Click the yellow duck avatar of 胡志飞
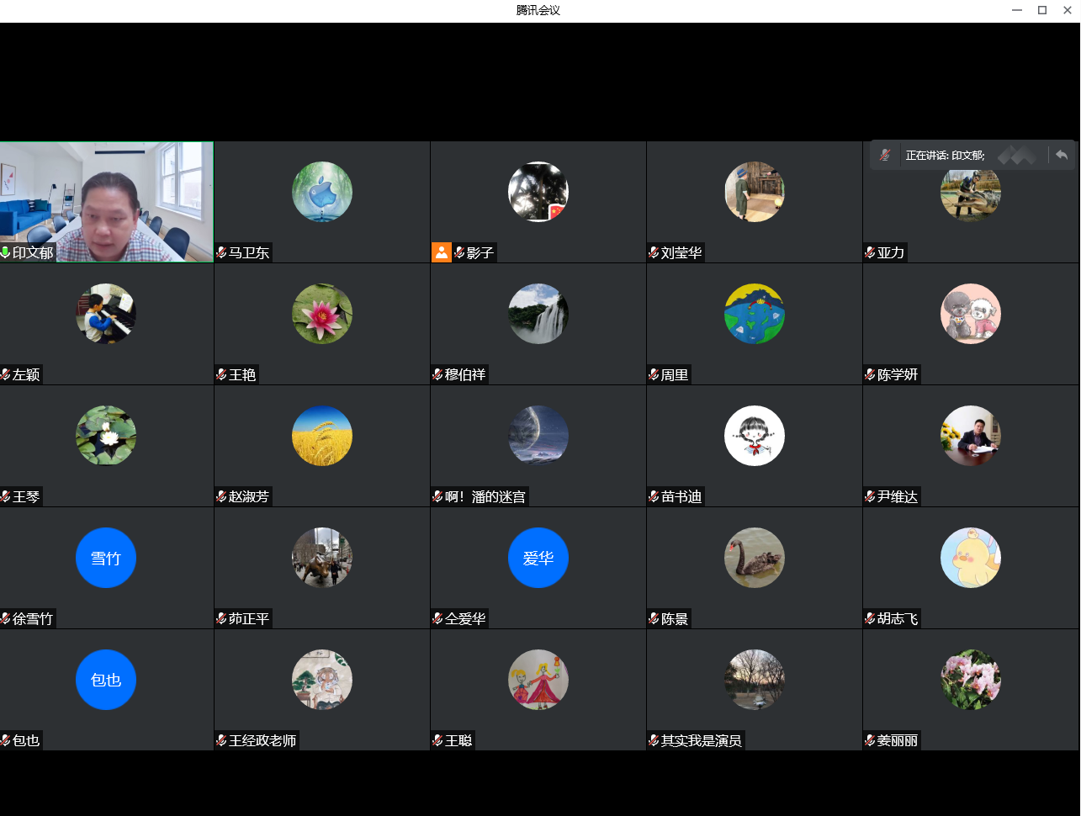 point(971,558)
